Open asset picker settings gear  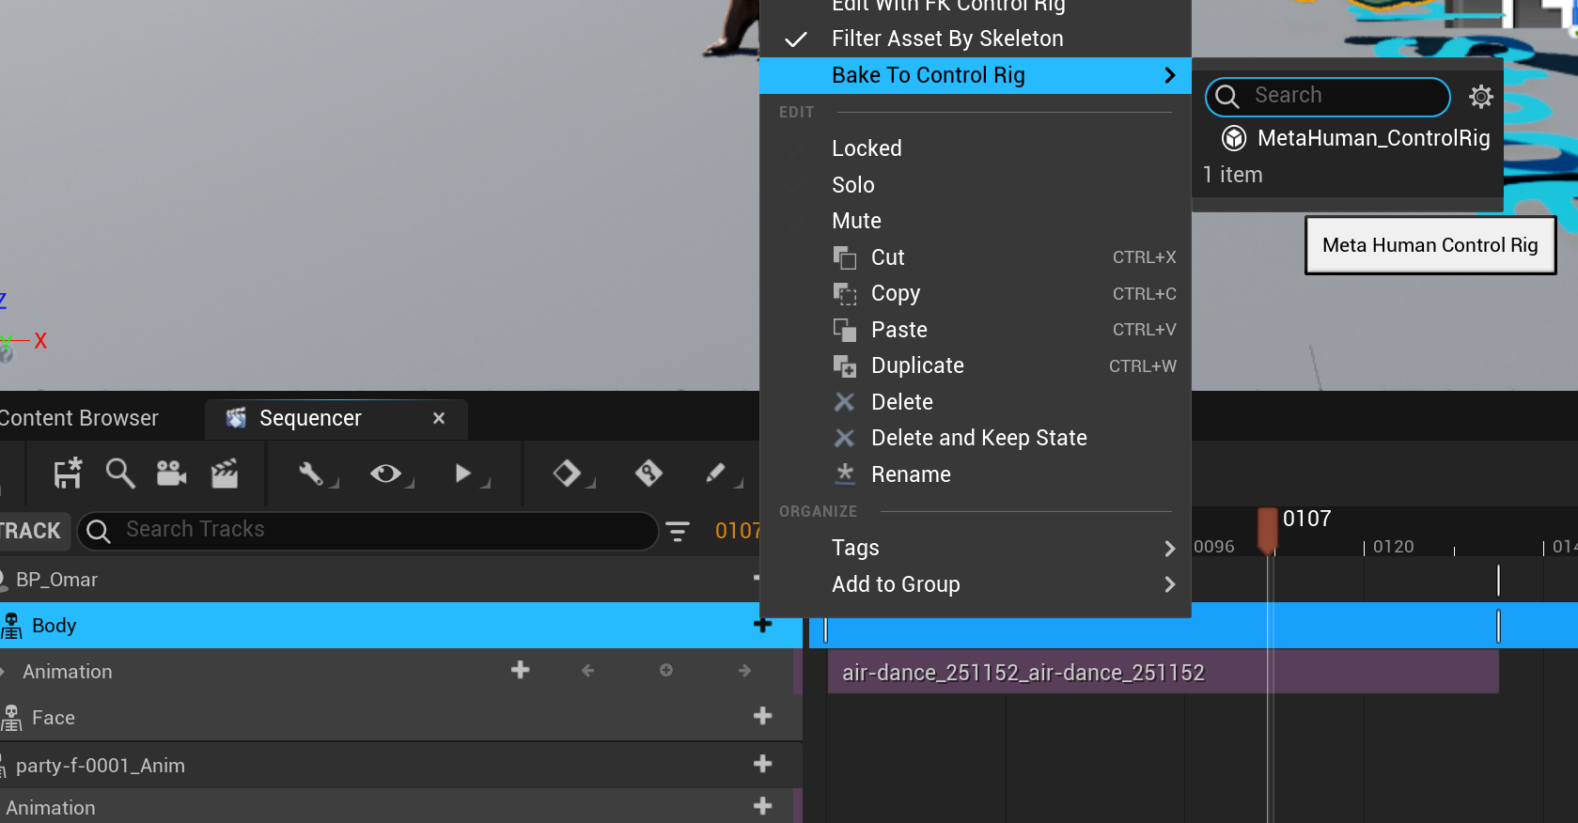coord(1481,96)
